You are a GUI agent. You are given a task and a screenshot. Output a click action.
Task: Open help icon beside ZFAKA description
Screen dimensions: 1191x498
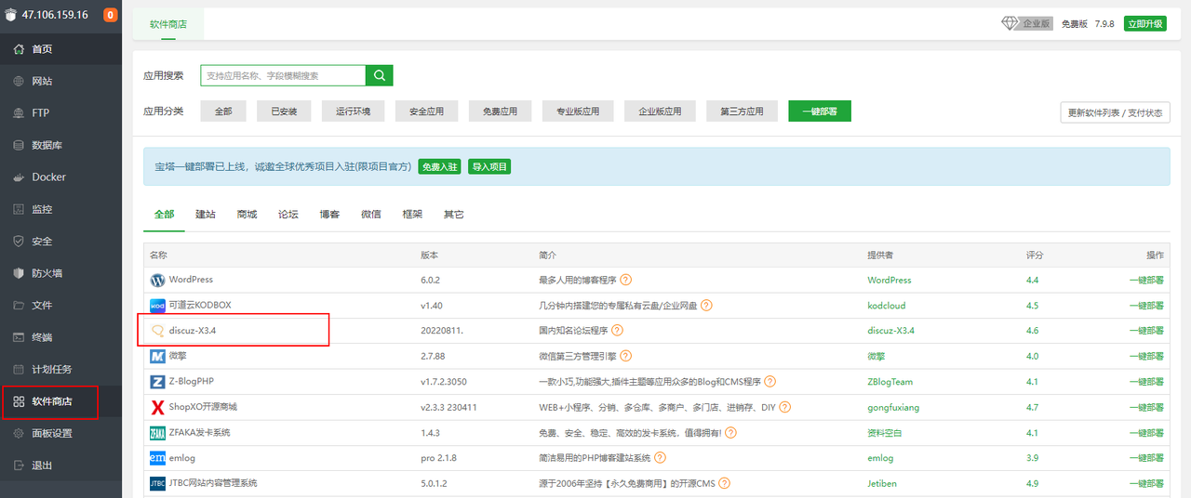pos(730,433)
